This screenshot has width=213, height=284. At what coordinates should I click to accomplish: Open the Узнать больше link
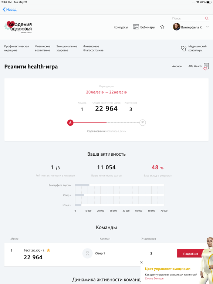tap(154, 278)
